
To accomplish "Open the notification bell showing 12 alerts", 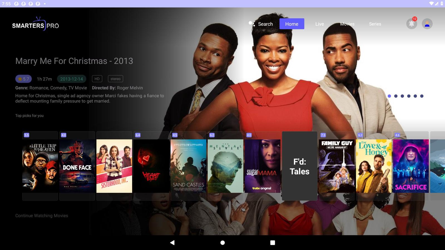I will click(x=411, y=24).
